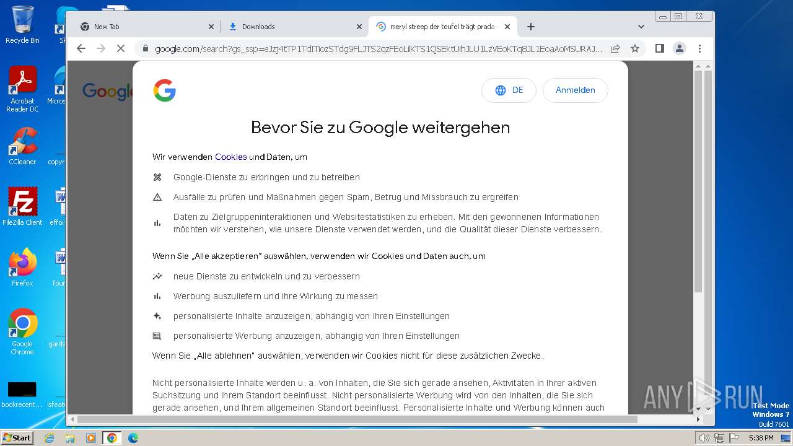
Task: Click the volume speaker tray icon
Action: click(x=704, y=438)
